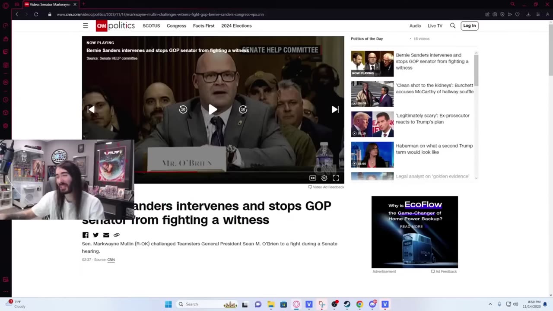The image size is (553, 311).
Task: Open File Explorer from taskbar
Action: (271, 304)
